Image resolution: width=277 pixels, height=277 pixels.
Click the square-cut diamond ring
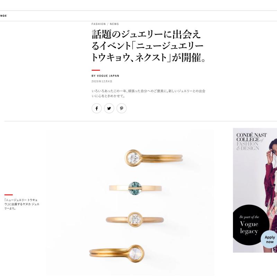pos(135,220)
